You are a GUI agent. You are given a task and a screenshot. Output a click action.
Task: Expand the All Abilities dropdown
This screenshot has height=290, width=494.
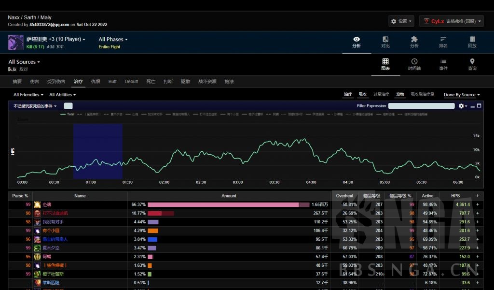(x=62, y=95)
